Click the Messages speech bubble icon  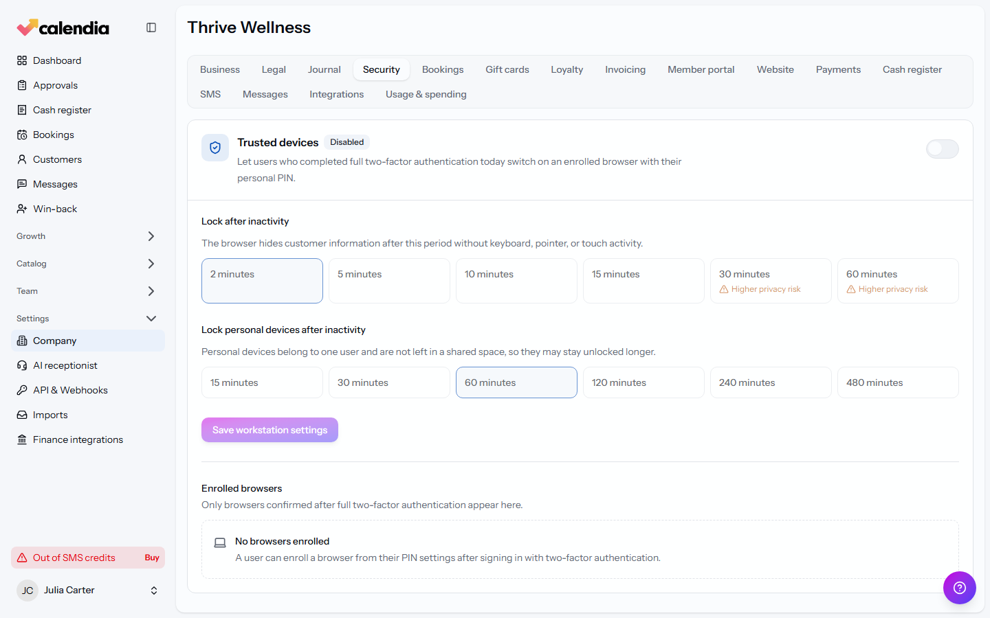click(x=22, y=184)
